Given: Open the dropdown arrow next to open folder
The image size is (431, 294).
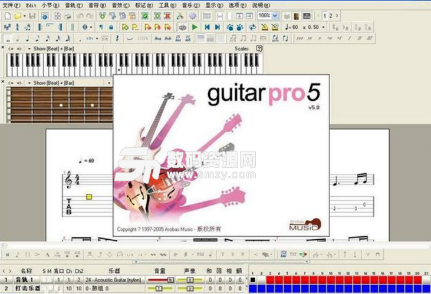Looking at the screenshot, I should point(24,16).
